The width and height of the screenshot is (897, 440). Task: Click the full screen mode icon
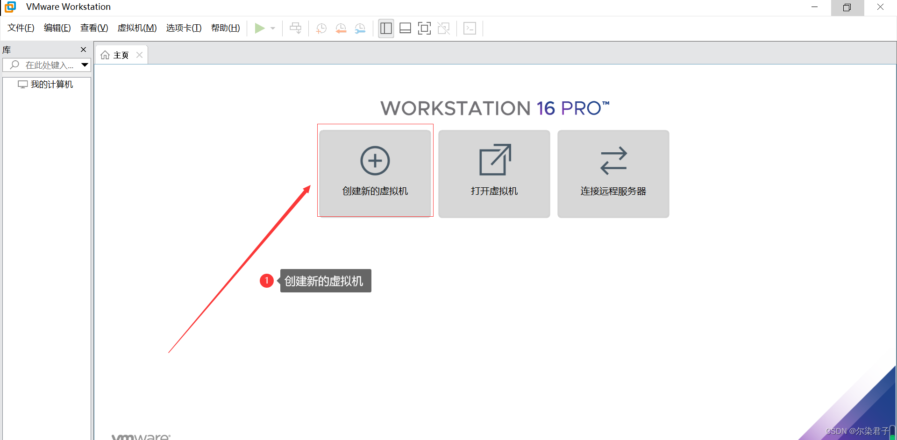pyautogui.click(x=424, y=28)
